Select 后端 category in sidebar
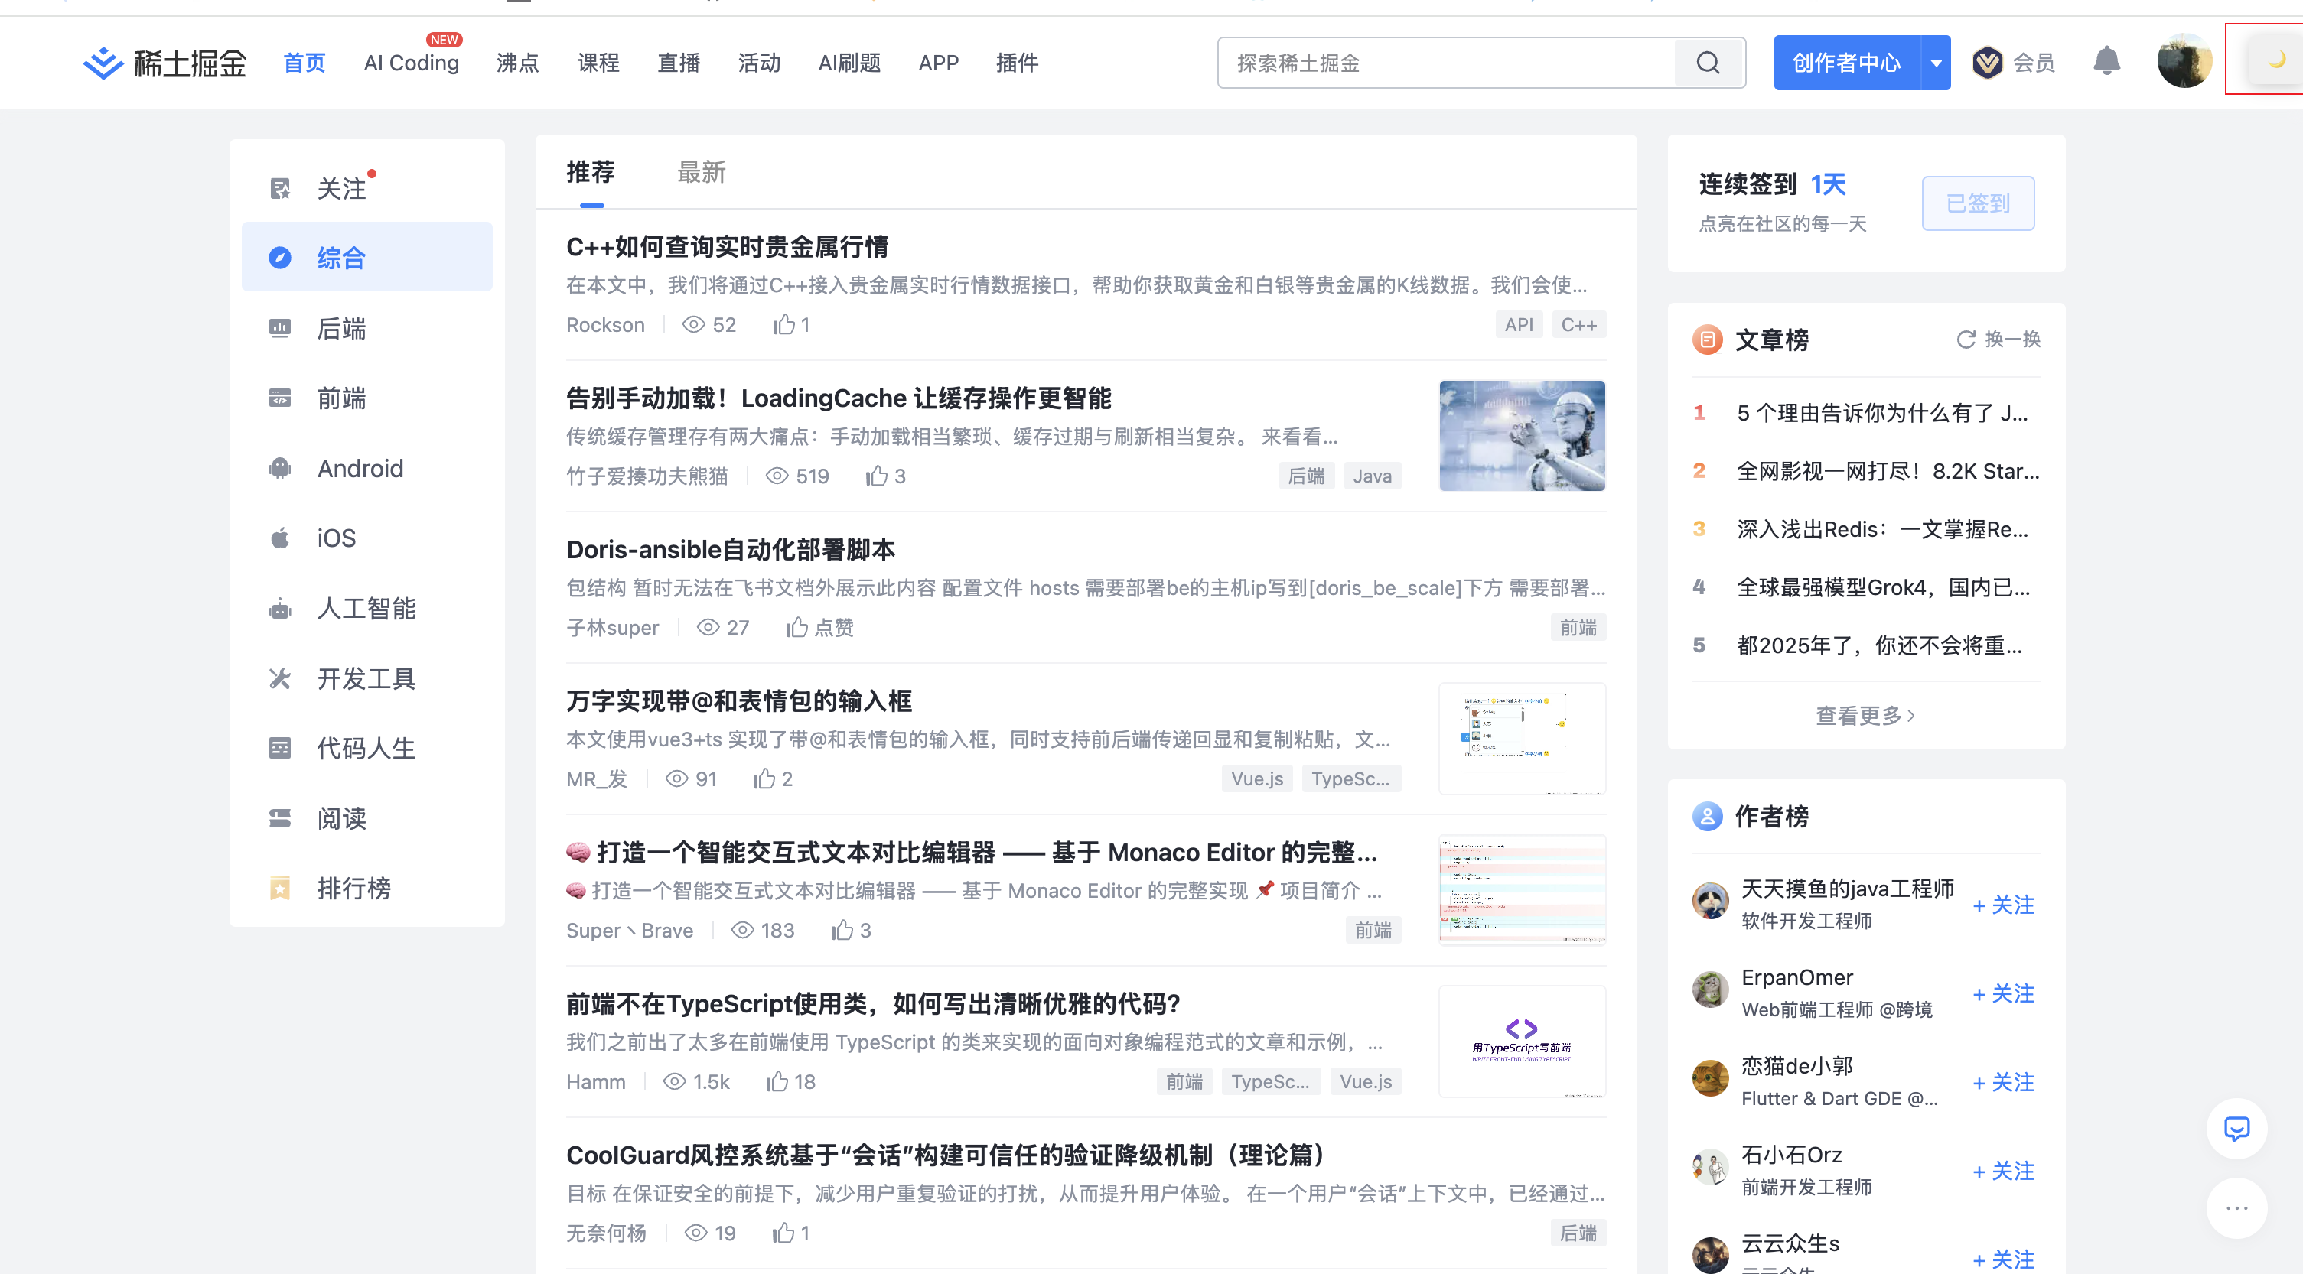 (366, 328)
